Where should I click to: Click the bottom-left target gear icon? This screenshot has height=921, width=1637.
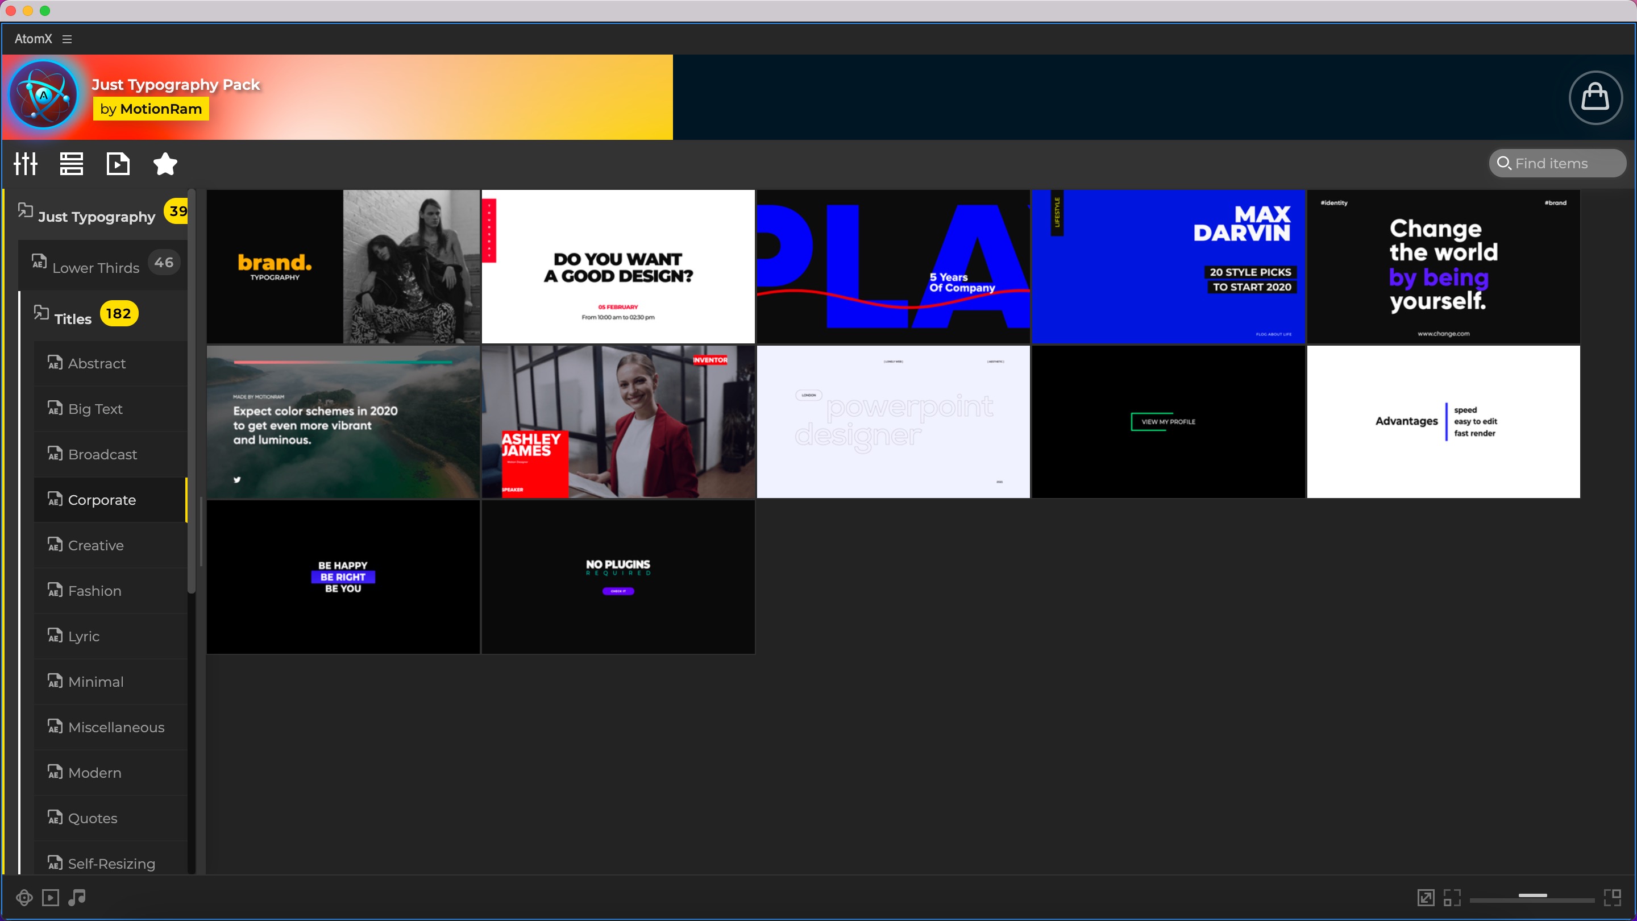pyautogui.click(x=24, y=898)
